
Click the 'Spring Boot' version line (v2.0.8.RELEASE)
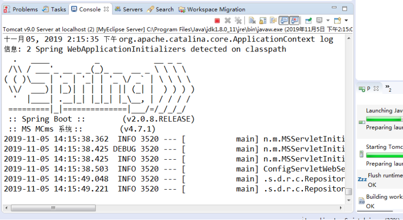pos(102,119)
